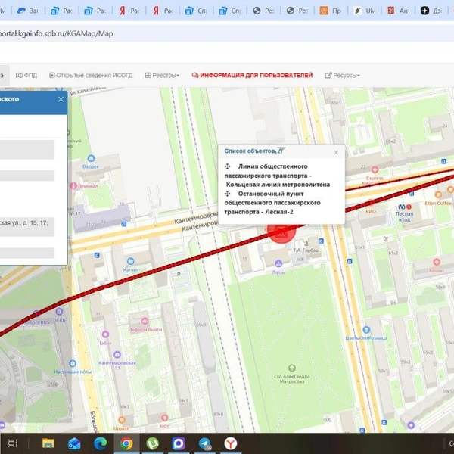The image size is (454, 454).
Task: Open uTorrent from taskbar
Action: point(152,443)
